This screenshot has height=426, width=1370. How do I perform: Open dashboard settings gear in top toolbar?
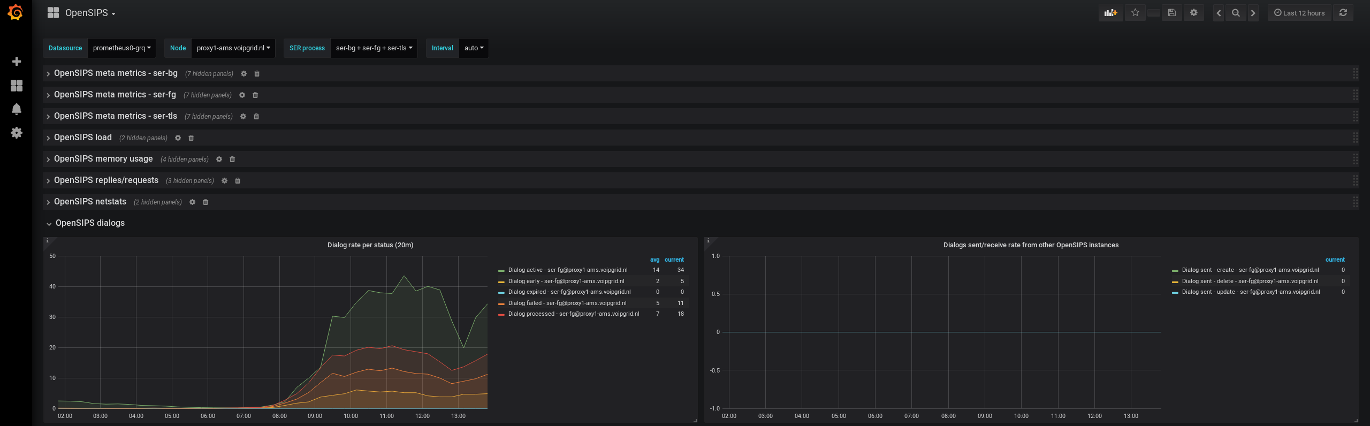click(1193, 13)
